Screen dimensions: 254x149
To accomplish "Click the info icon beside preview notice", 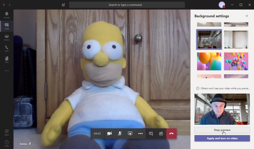I will pyautogui.click(x=197, y=88).
